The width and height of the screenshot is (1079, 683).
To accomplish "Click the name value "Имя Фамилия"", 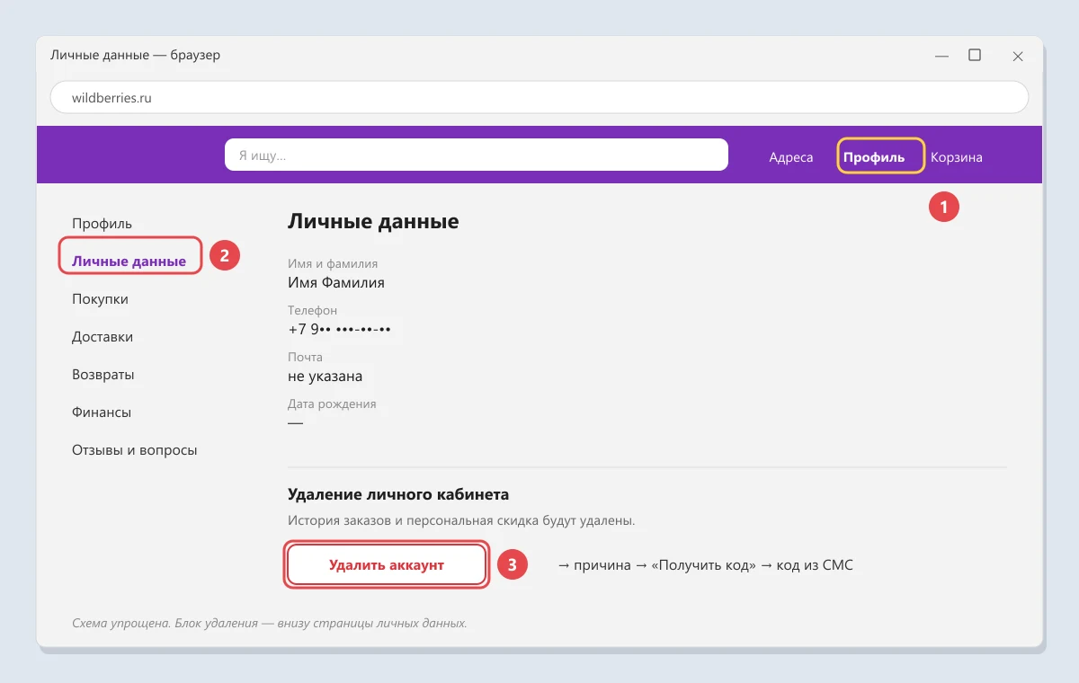I will [x=336, y=282].
